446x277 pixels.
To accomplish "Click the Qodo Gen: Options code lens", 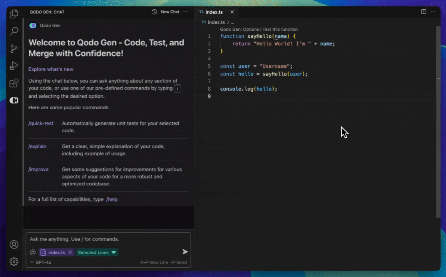I will [239, 29].
